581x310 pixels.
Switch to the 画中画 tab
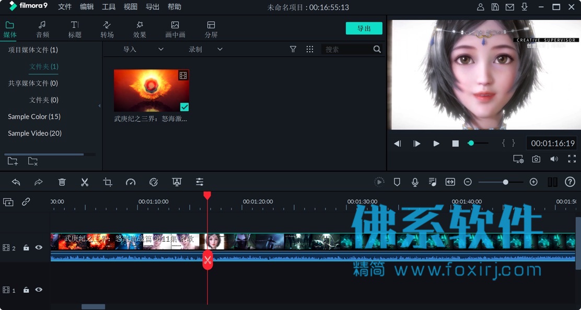click(175, 30)
